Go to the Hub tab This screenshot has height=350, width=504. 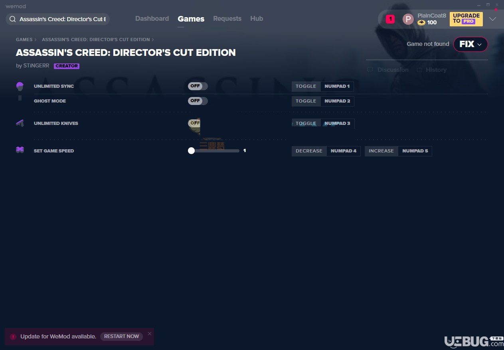[x=257, y=19]
